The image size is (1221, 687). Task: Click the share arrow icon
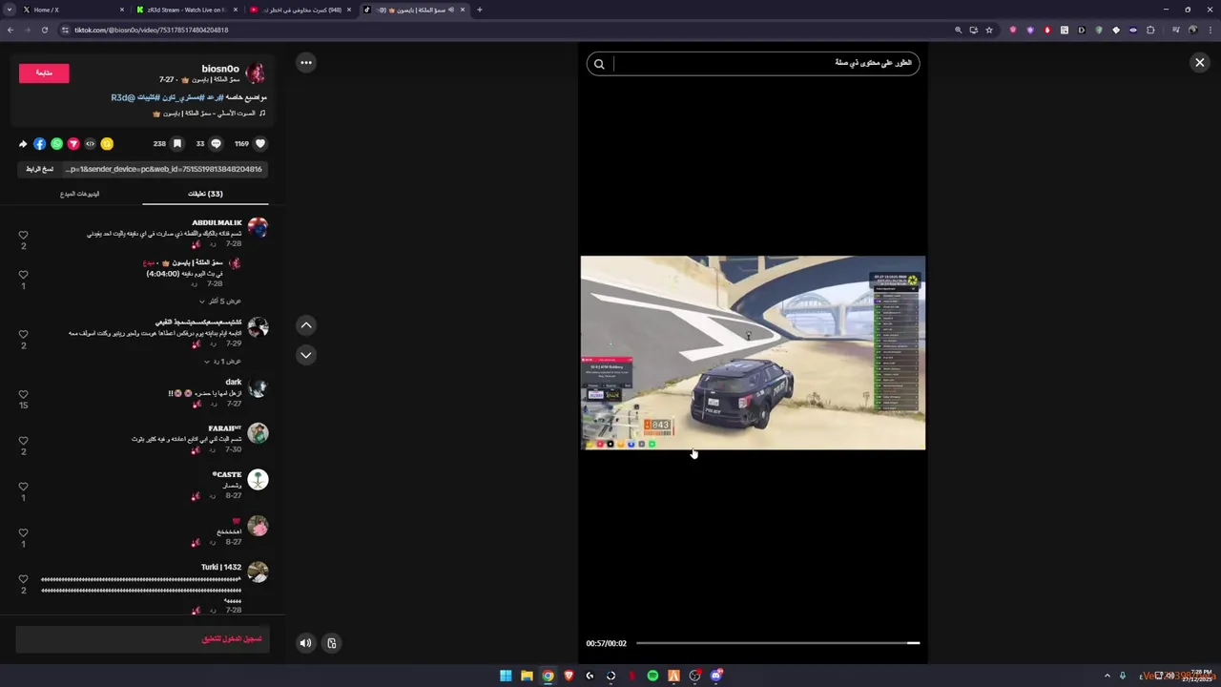click(23, 144)
